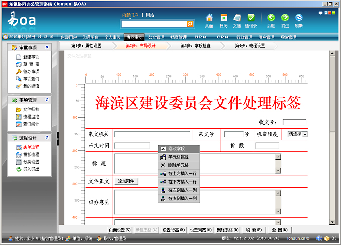Click the 设置行高(H) button

point(174,230)
